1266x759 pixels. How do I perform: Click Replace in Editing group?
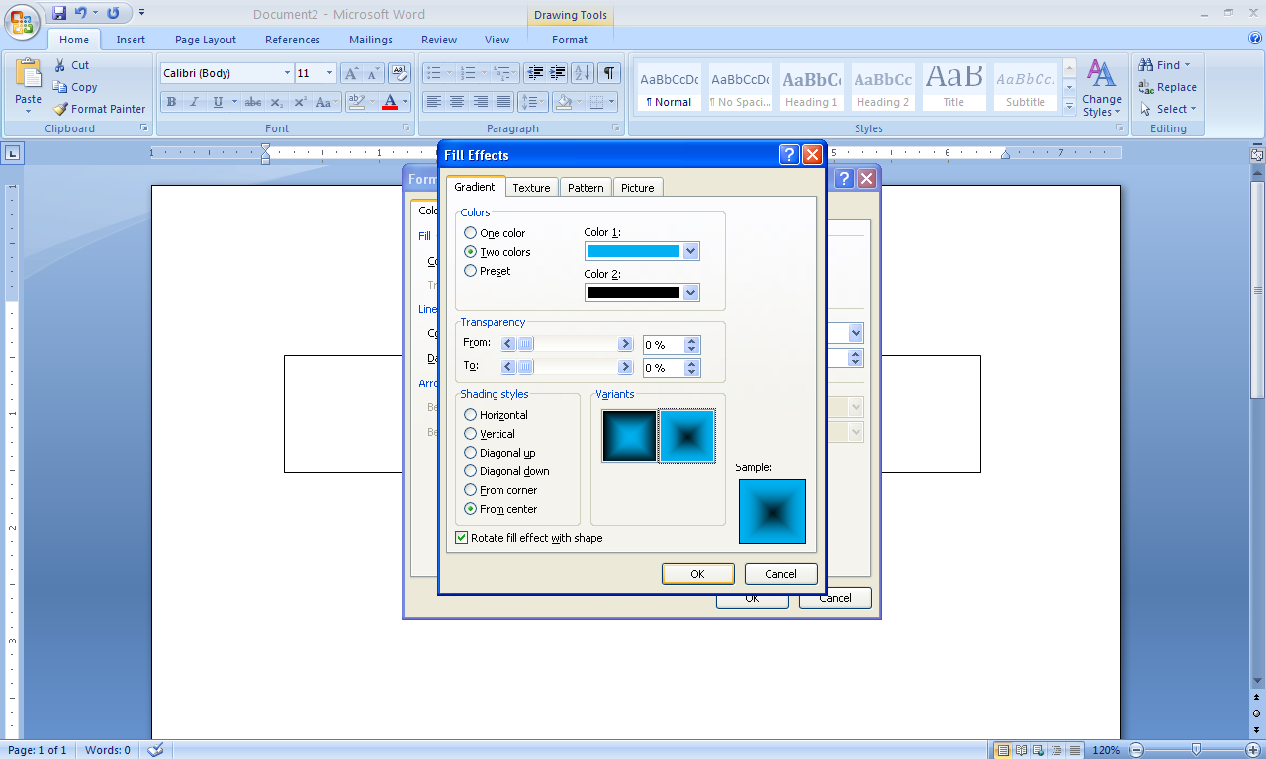(x=1168, y=87)
